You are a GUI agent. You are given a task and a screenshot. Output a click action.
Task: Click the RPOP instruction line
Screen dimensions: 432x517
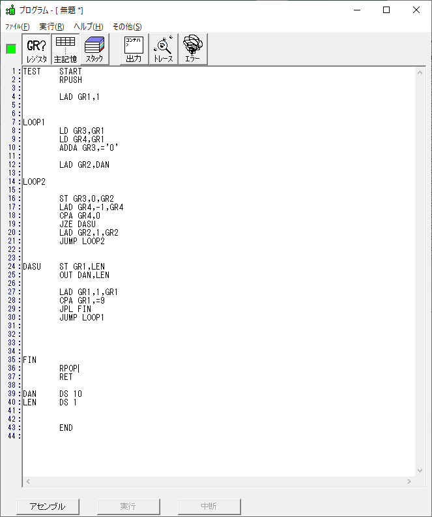68,368
